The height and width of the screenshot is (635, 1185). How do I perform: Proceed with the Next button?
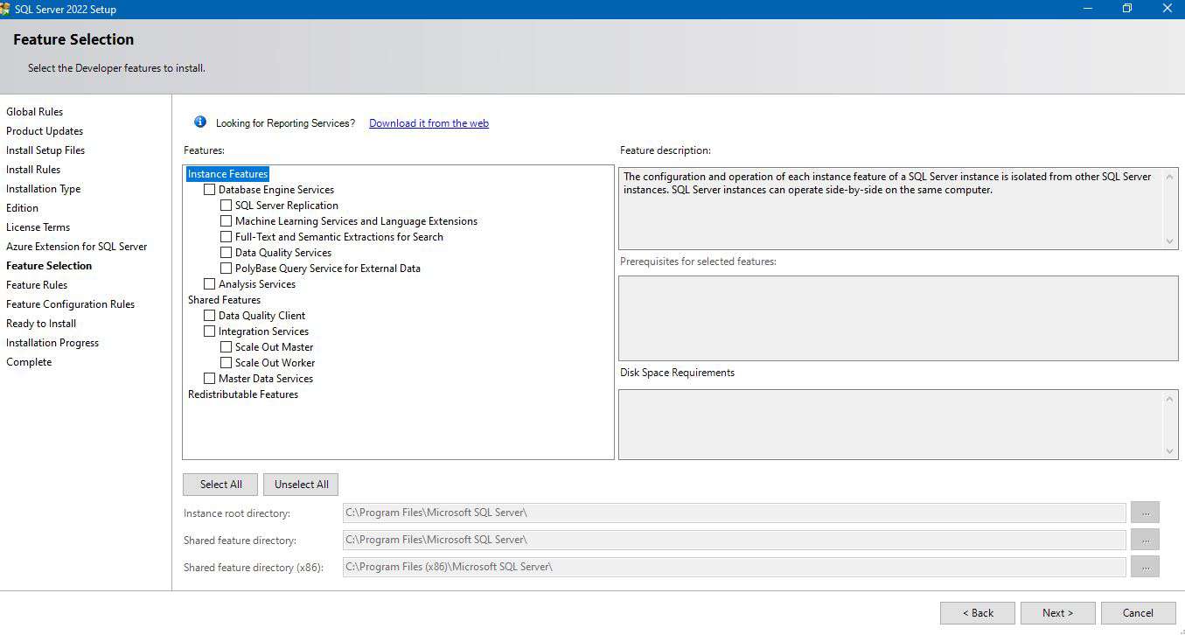click(x=1057, y=613)
